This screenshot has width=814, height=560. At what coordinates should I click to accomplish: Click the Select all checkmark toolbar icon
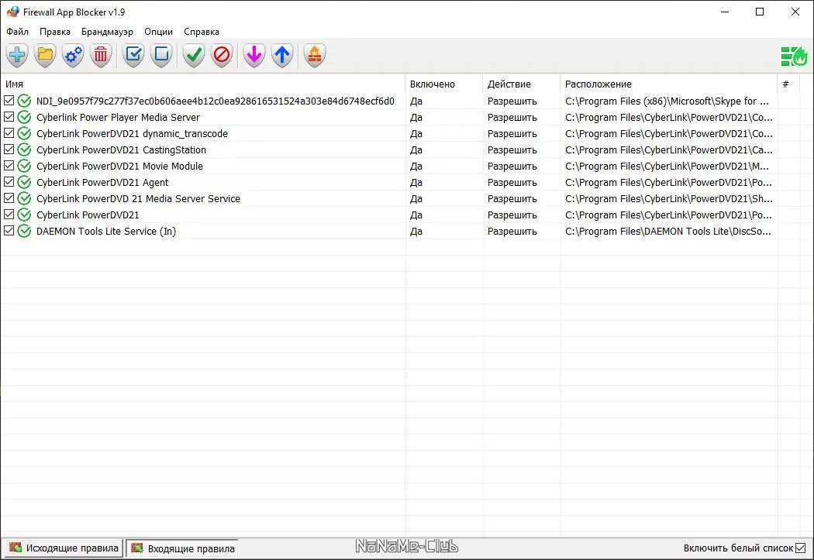(133, 55)
